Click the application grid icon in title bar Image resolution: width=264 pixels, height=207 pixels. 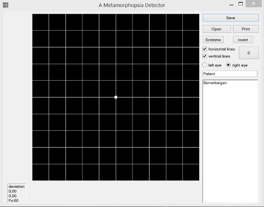[5, 5]
